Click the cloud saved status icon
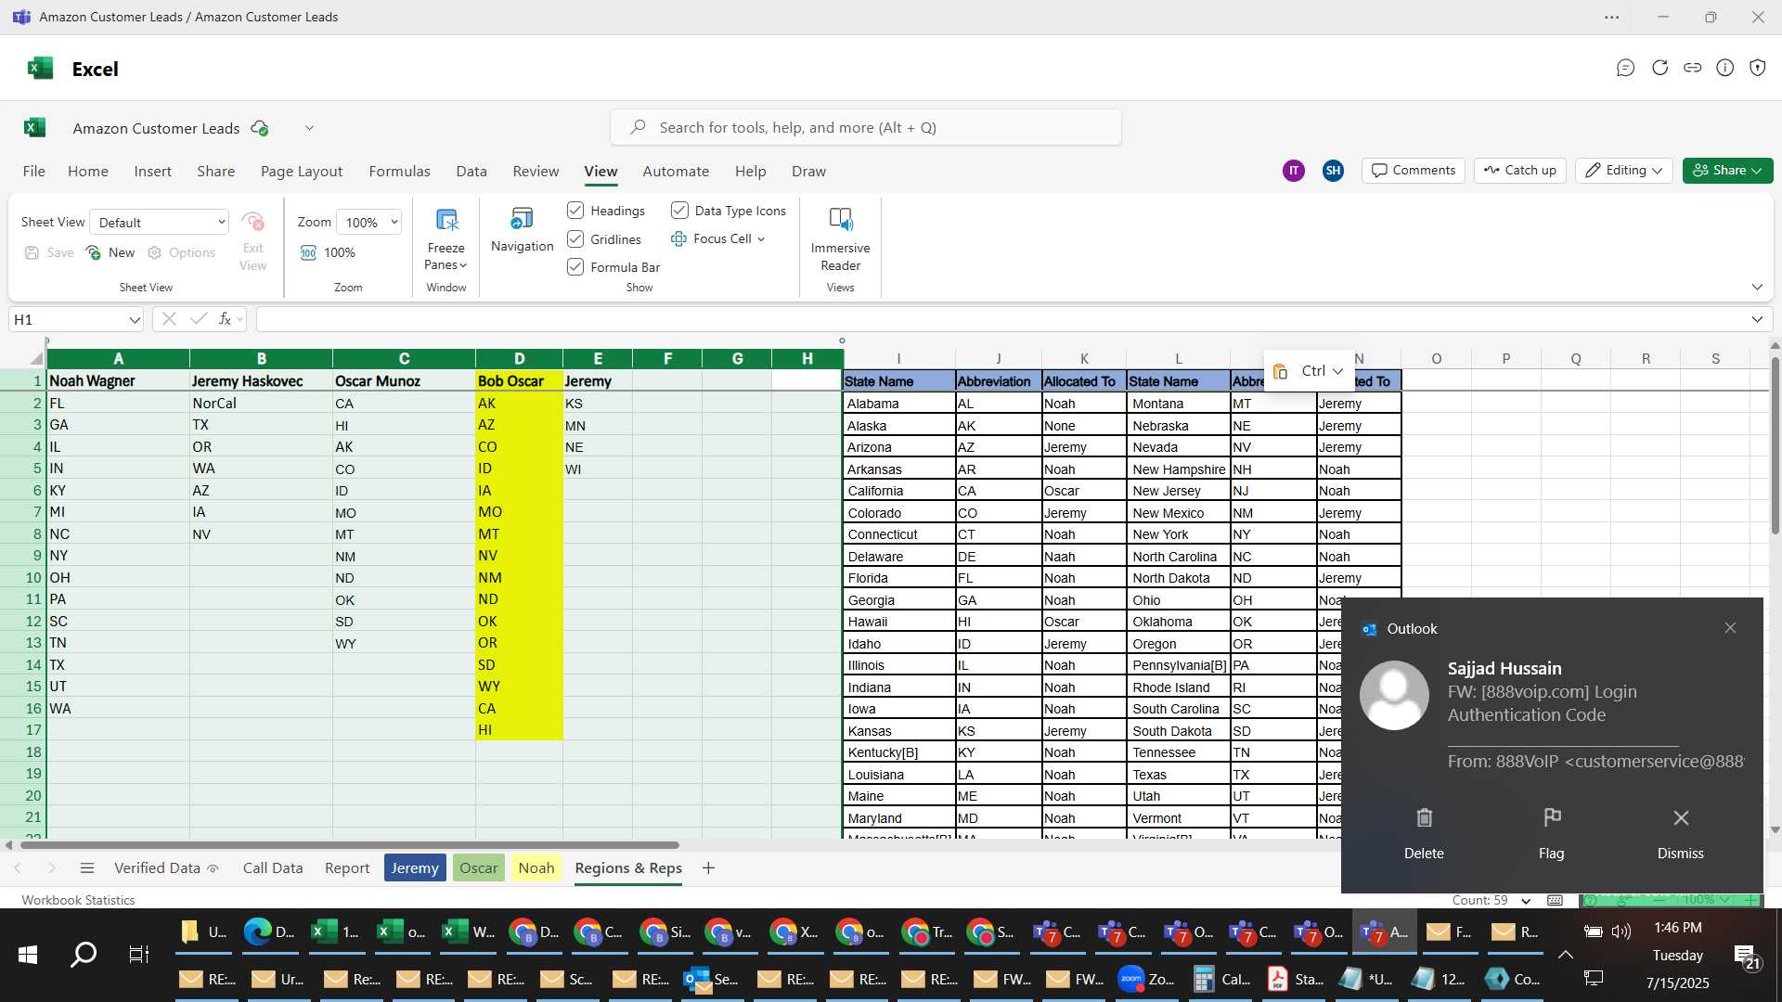Image resolution: width=1782 pixels, height=1002 pixels. point(260,128)
